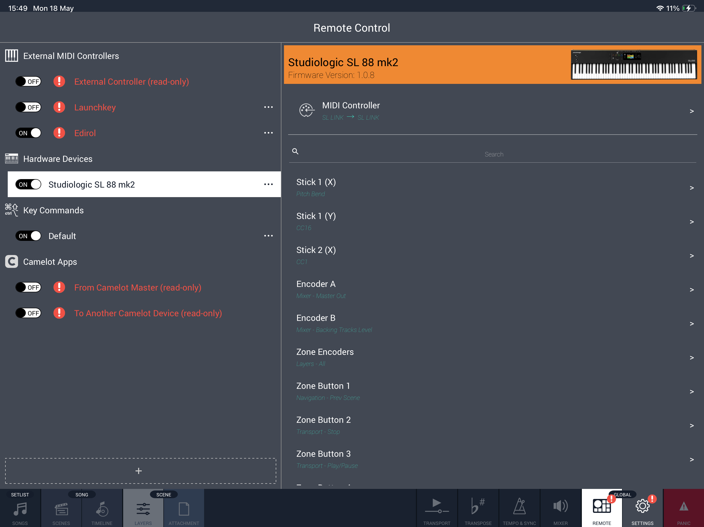Click the 'Transport - Stop' text
This screenshot has width=704, height=527.
(x=318, y=432)
